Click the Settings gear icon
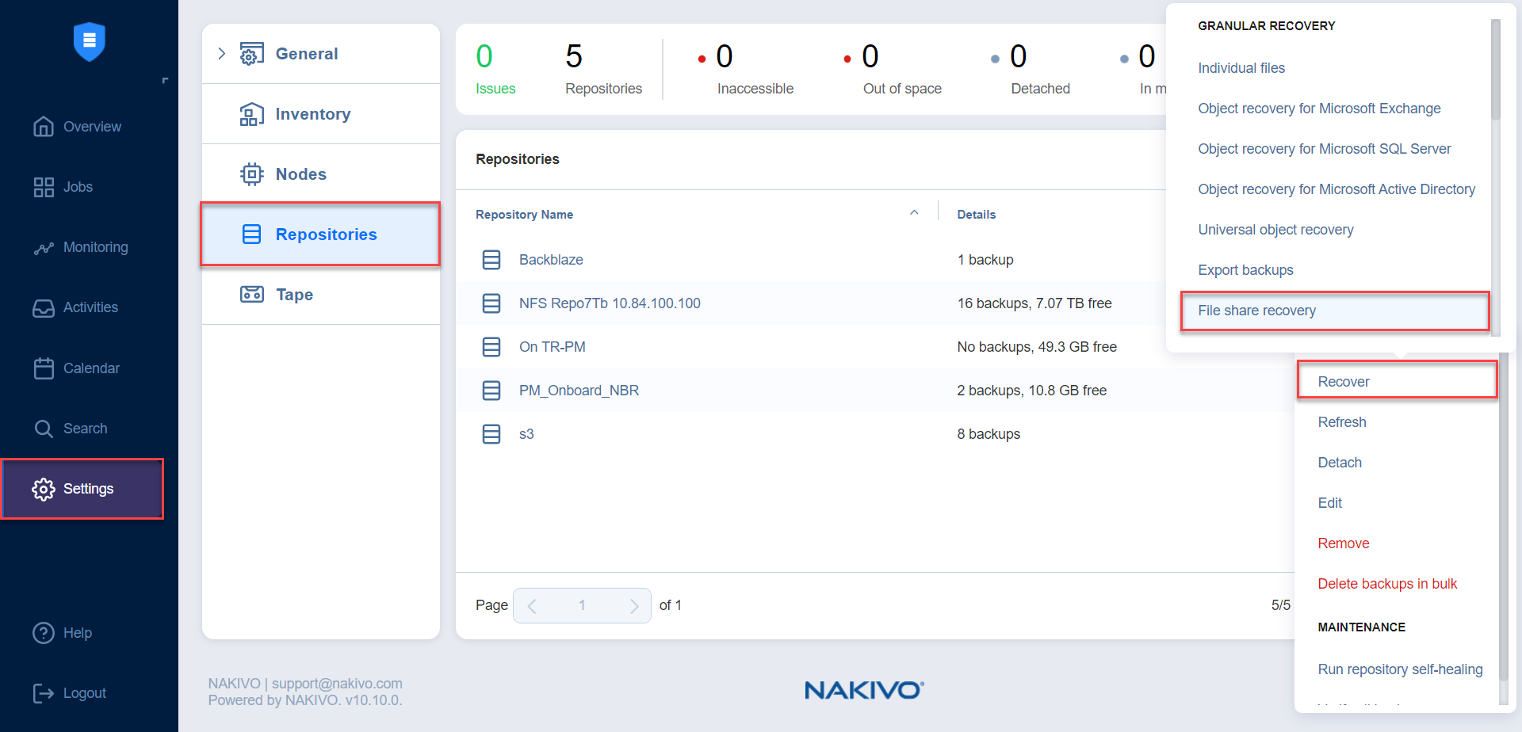Viewport: 1522px width, 732px height. click(x=44, y=489)
